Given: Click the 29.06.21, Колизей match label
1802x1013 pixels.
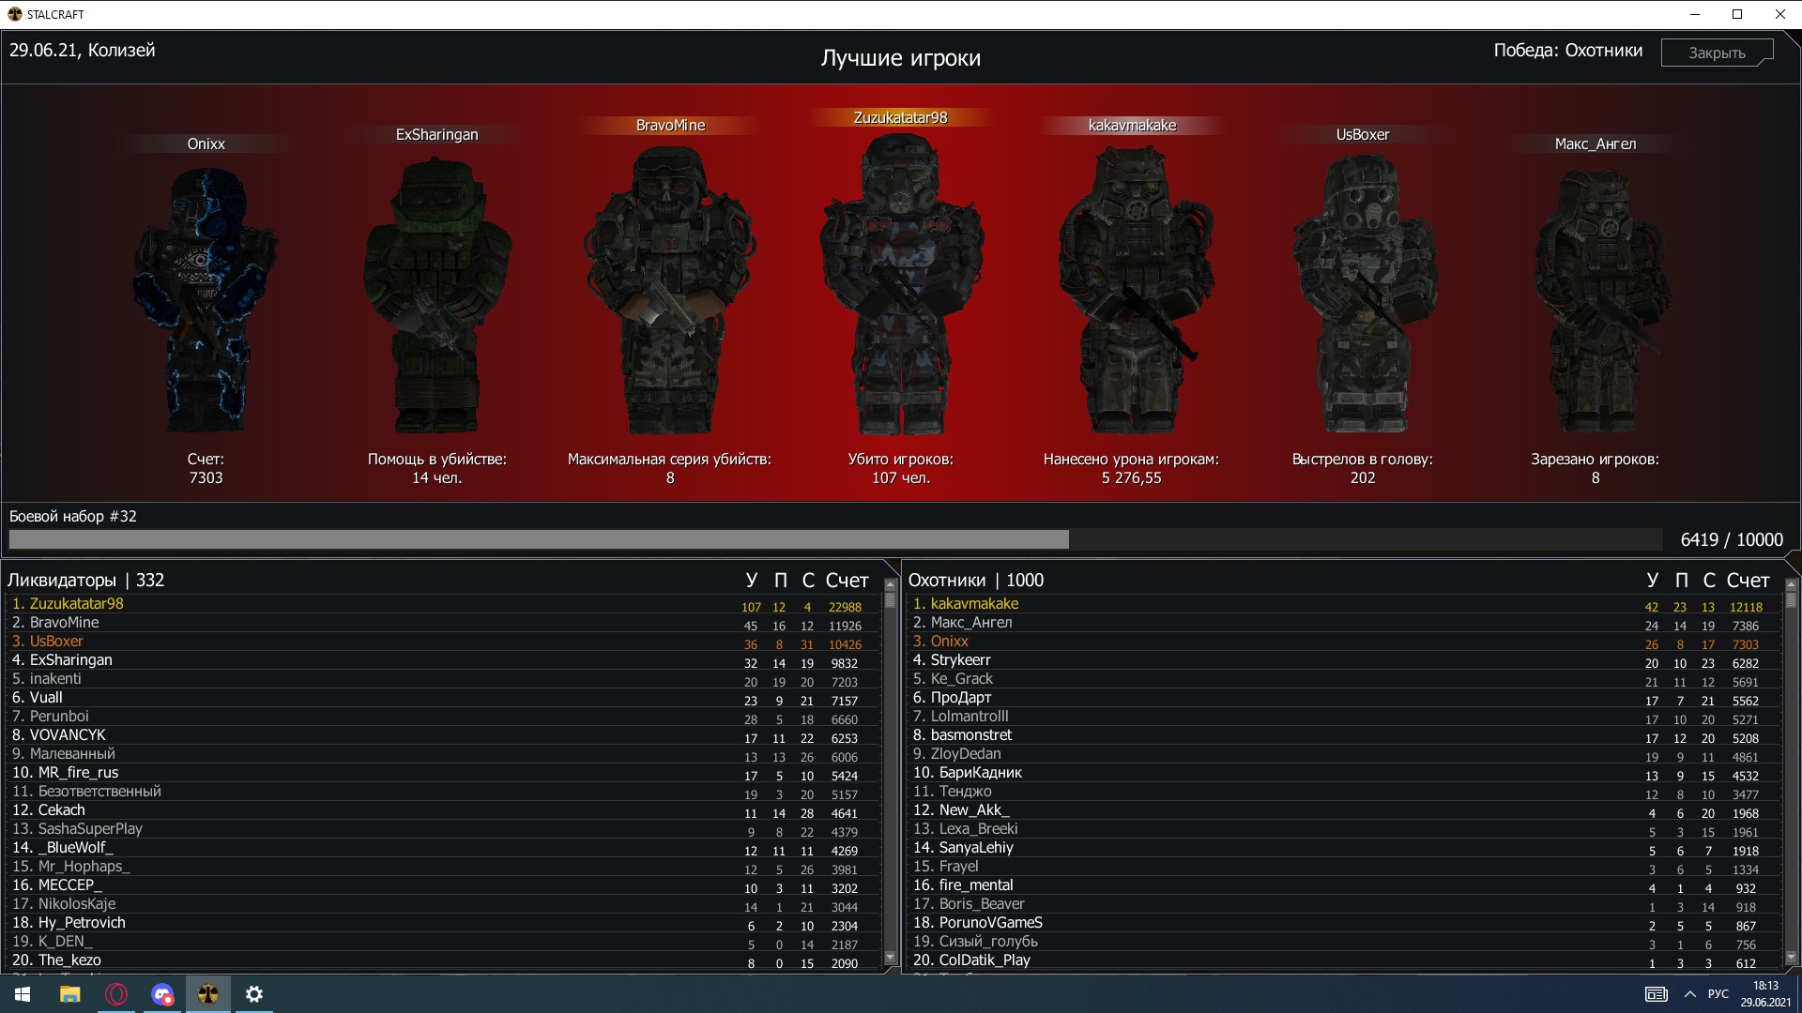Looking at the screenshot, I should click(x=83, y=51).
